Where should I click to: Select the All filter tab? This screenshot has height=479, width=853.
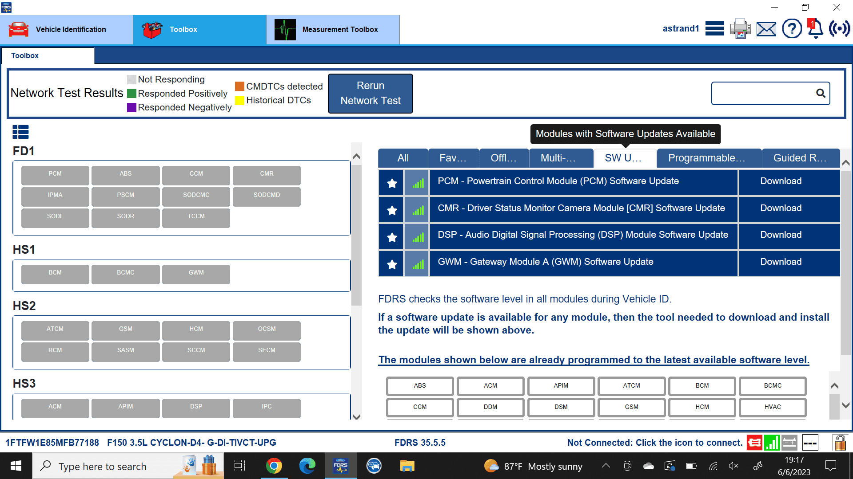coord(403,158)
